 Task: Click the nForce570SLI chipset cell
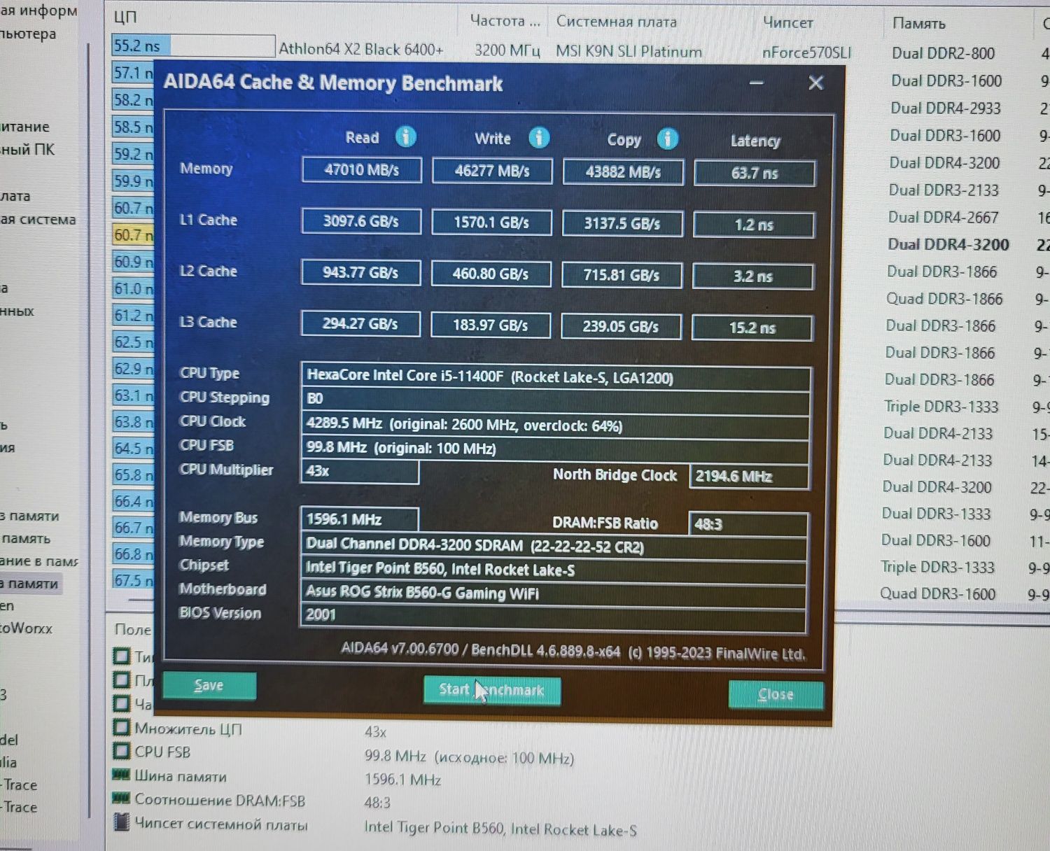(806, 52)
